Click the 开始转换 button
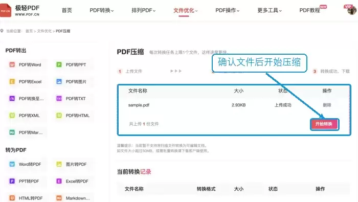Viewport: 358px width, 202px height. pyautogui.click(x=324, y=124)
